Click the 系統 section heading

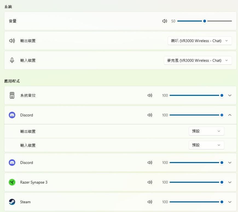(x=8, y=7)
